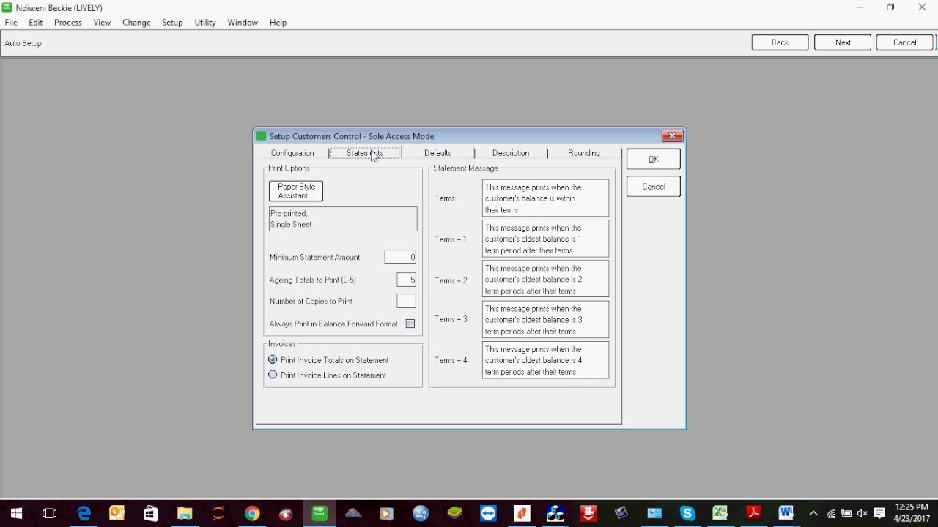Edit the Terms statement message box
Viewport: 938px width, 527px height.
545,198
